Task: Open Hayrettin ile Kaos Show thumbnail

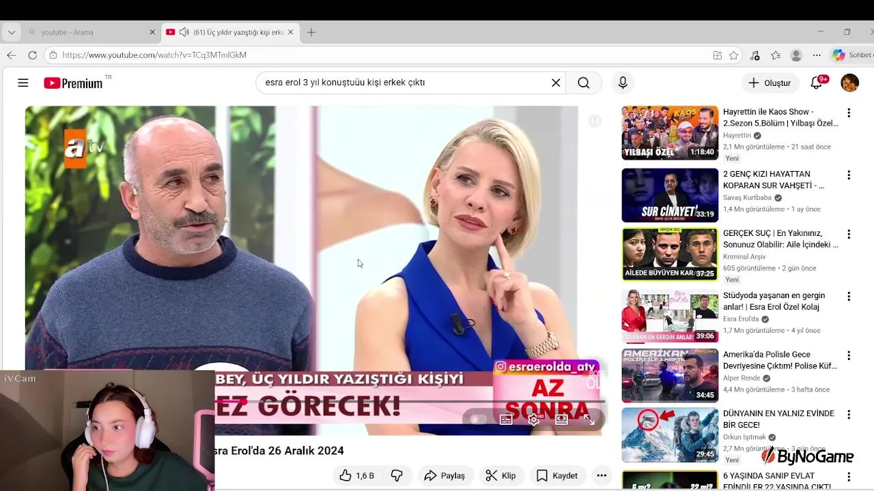Action: 670,133
